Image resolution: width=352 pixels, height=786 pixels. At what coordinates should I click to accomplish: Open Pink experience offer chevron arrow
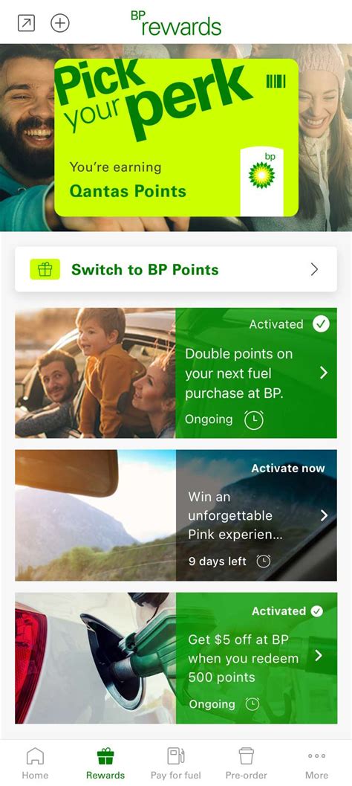pyautogui.click(x=324, y=515)
